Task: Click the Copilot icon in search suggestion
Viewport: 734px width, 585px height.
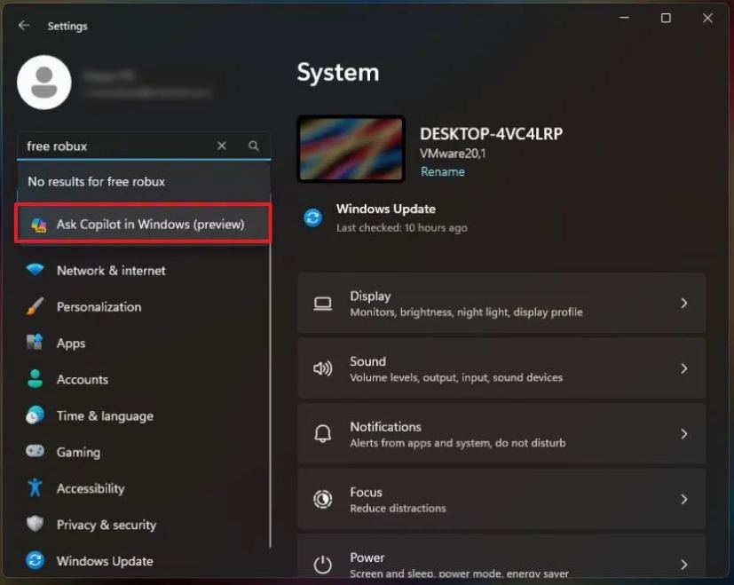Action: (39, 225)
